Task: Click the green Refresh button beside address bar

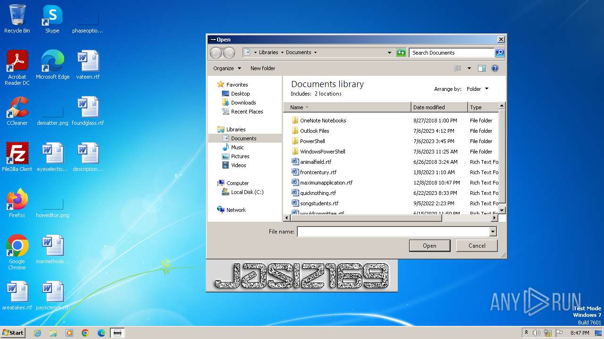Action: click(x=401, y=53)
